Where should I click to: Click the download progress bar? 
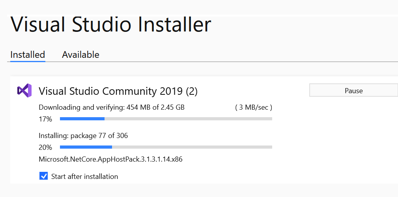click(x=166, y=119)
